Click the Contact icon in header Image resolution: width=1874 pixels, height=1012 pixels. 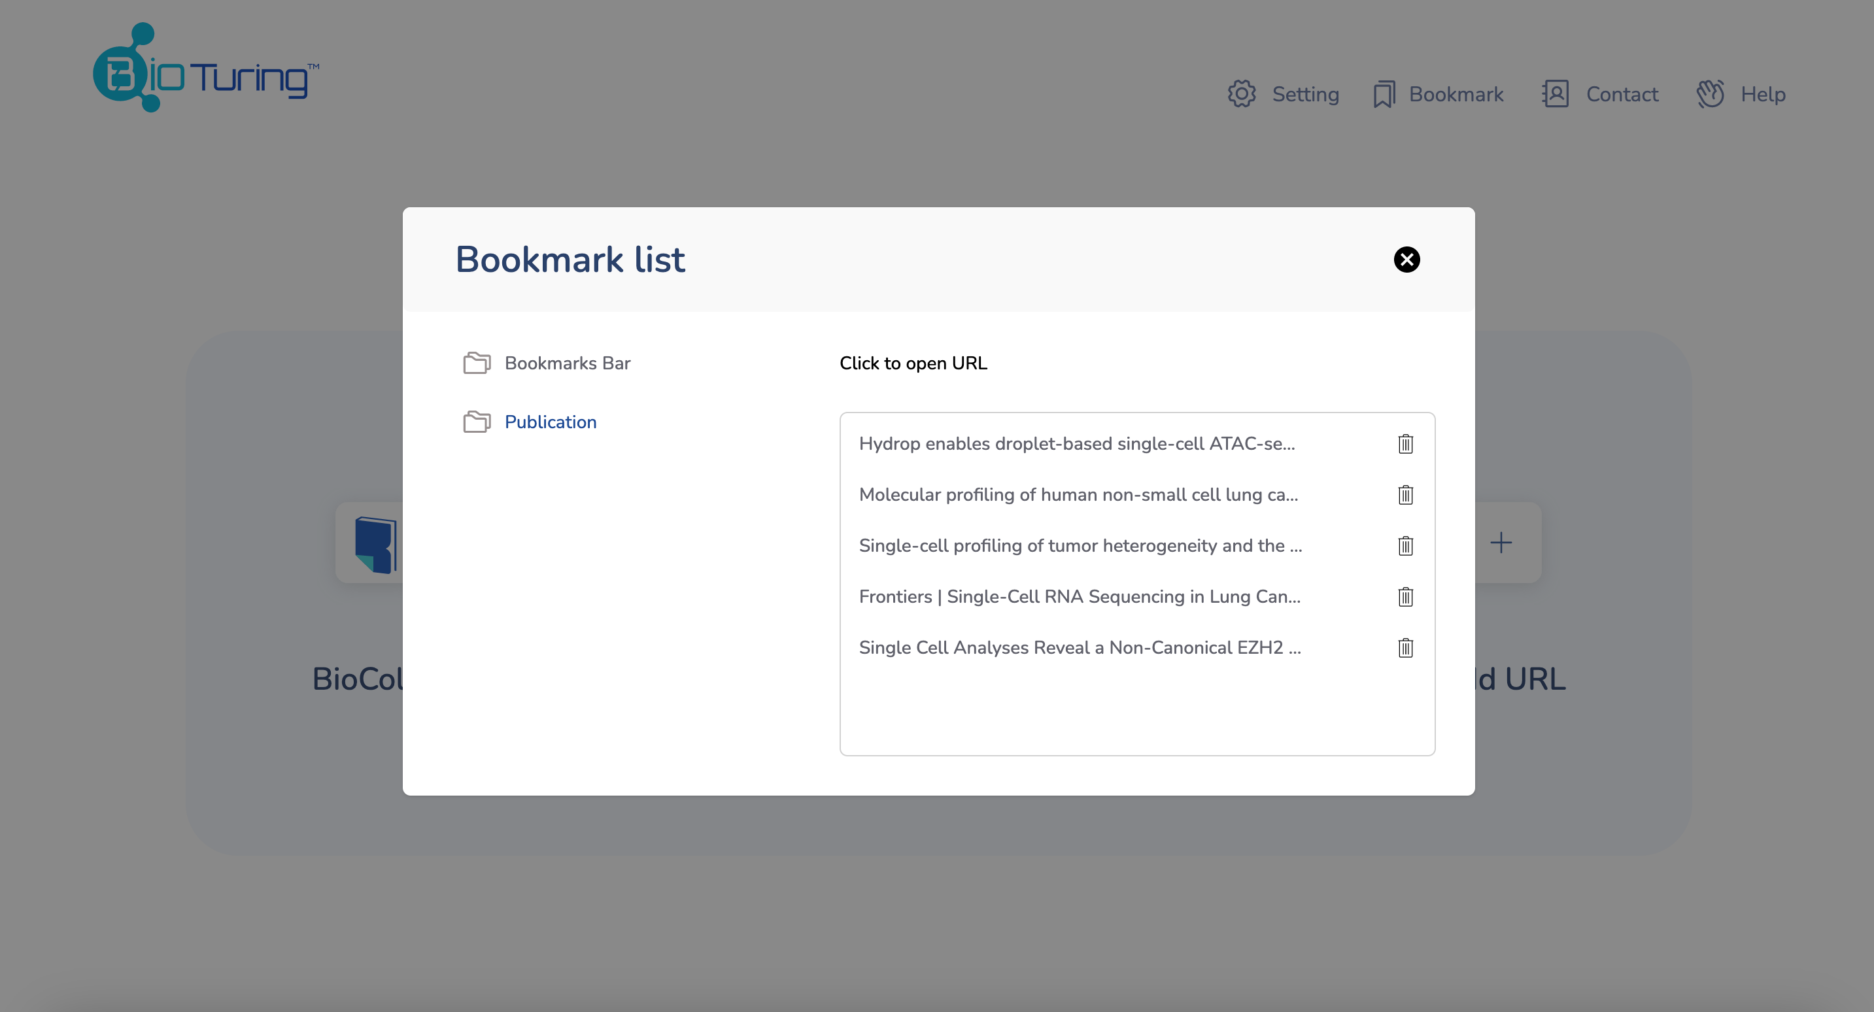point(1556,93)
